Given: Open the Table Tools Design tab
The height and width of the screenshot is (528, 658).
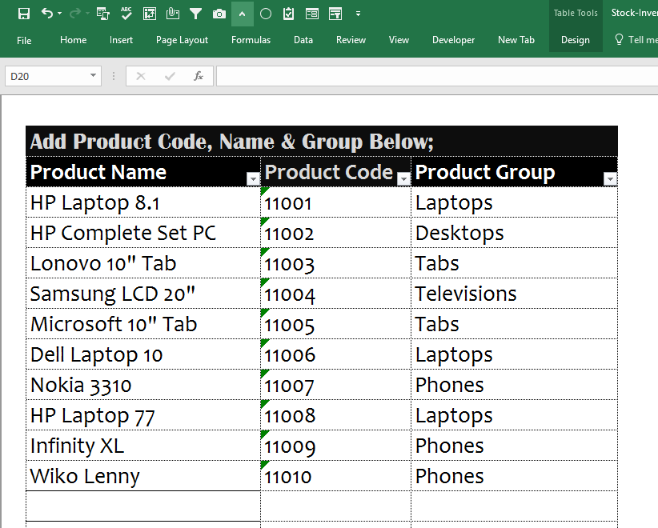Looking at the screenshot, I should [x=576, y=40].
